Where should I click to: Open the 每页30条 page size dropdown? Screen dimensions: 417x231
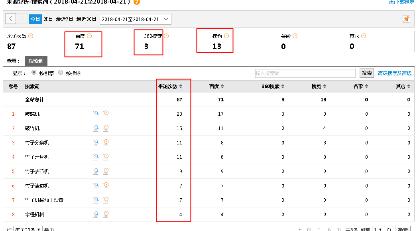pos(28,229)
